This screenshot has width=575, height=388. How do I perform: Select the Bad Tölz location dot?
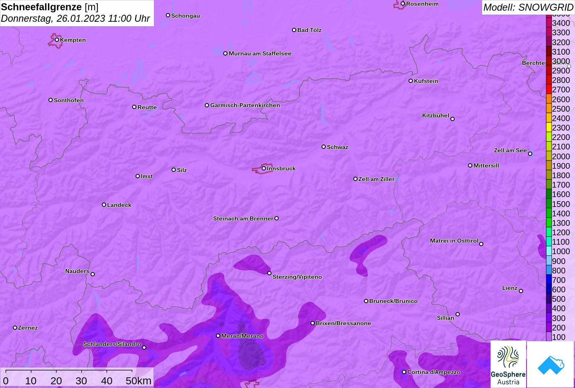(294, 30)
